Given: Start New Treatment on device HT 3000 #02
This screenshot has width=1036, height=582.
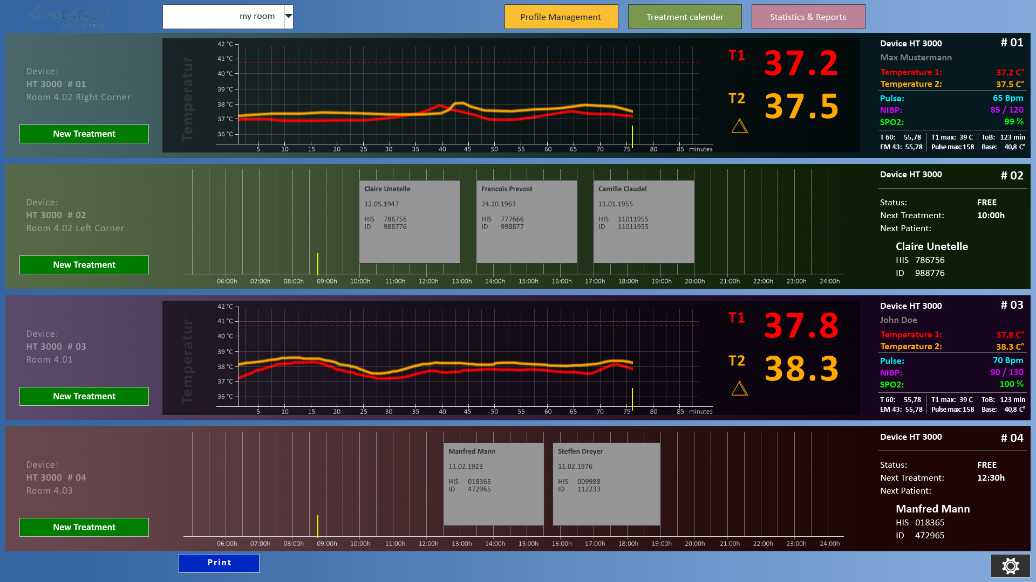Looking at the screenshot, I should 84,265.
